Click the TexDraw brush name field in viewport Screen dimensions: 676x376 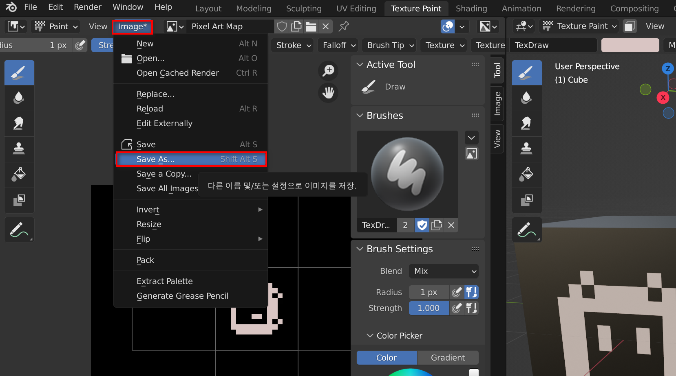[554, 45]
